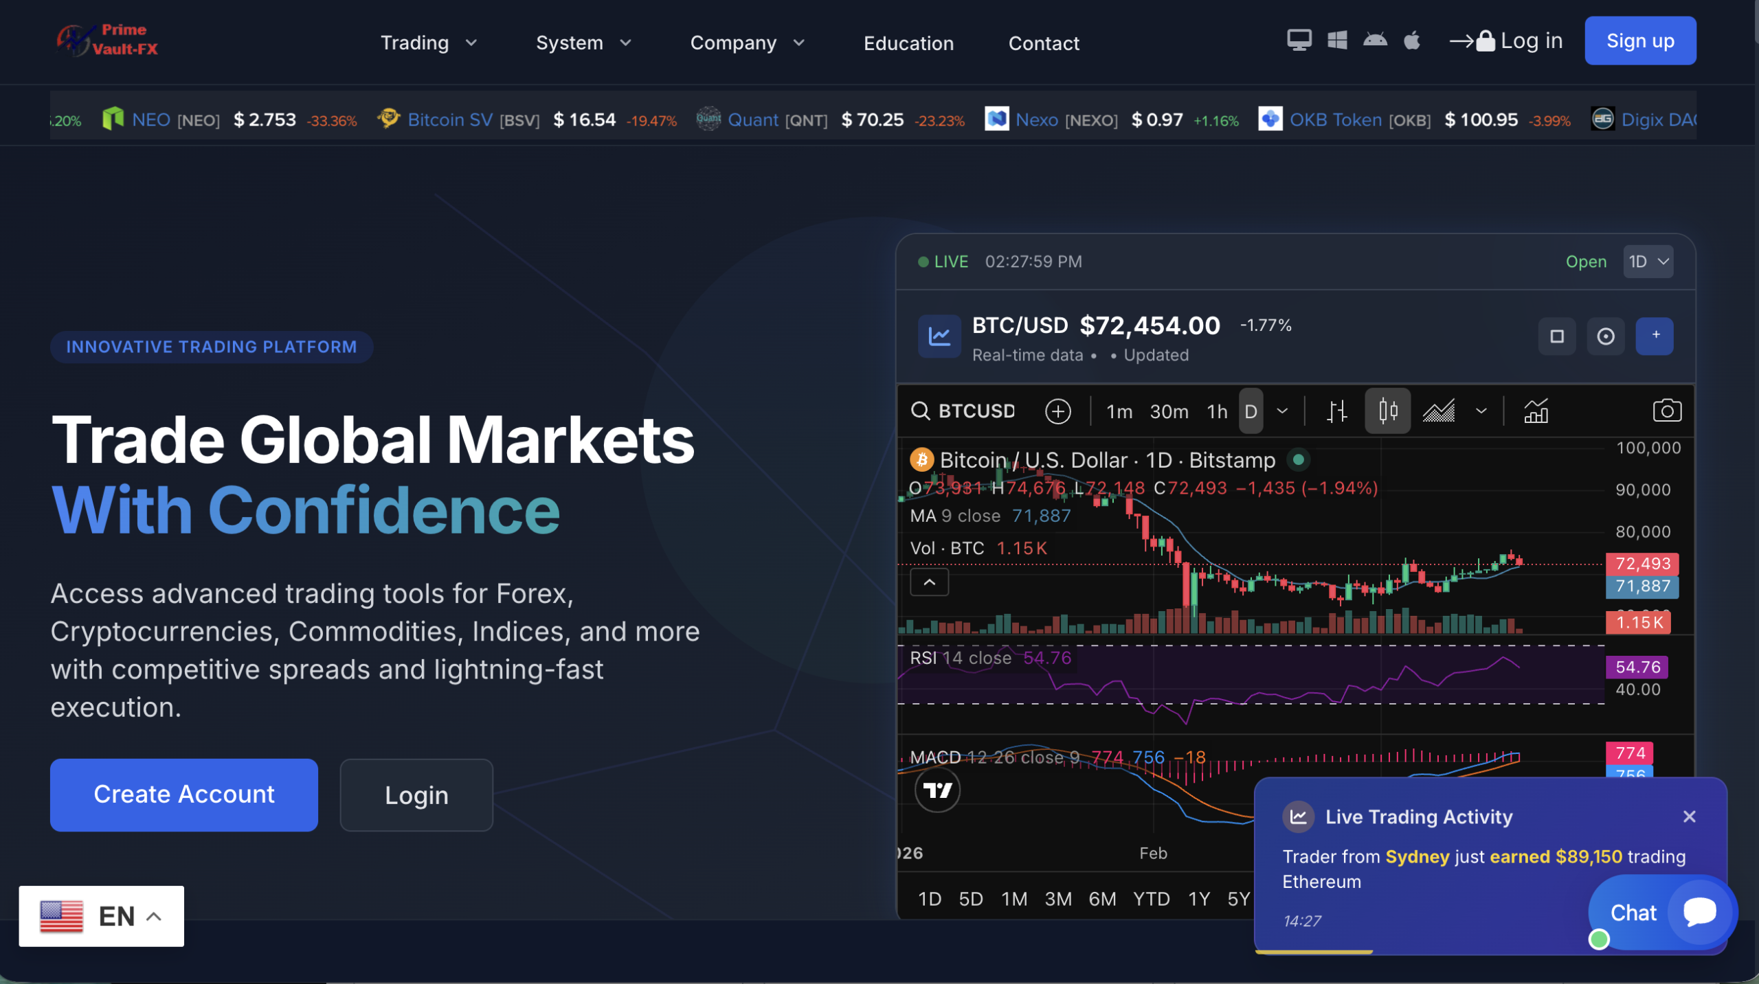Select the area chart style icon
Image resolution: width=1759 pixels, height=984 pixels.
[x=1439, y=411]
